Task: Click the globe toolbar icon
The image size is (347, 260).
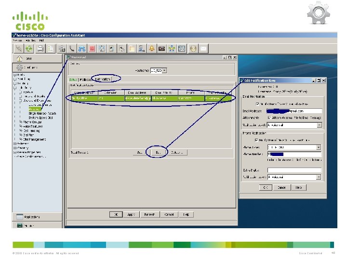Action: point(193,49)
